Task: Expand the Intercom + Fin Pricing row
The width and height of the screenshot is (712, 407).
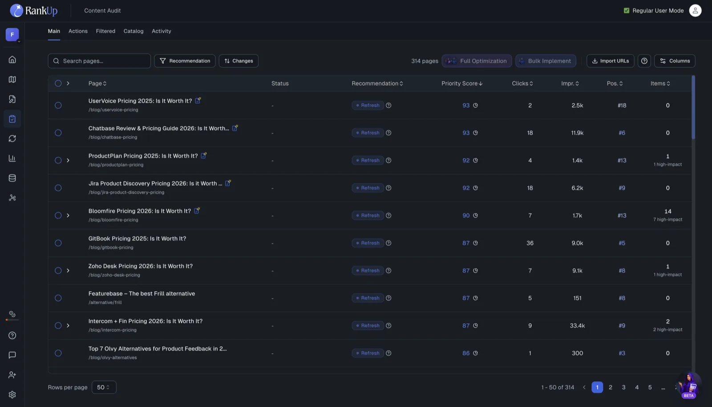Action: coord(68,326)
